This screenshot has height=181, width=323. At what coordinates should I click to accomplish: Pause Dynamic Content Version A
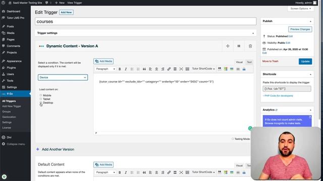(239, 46)
